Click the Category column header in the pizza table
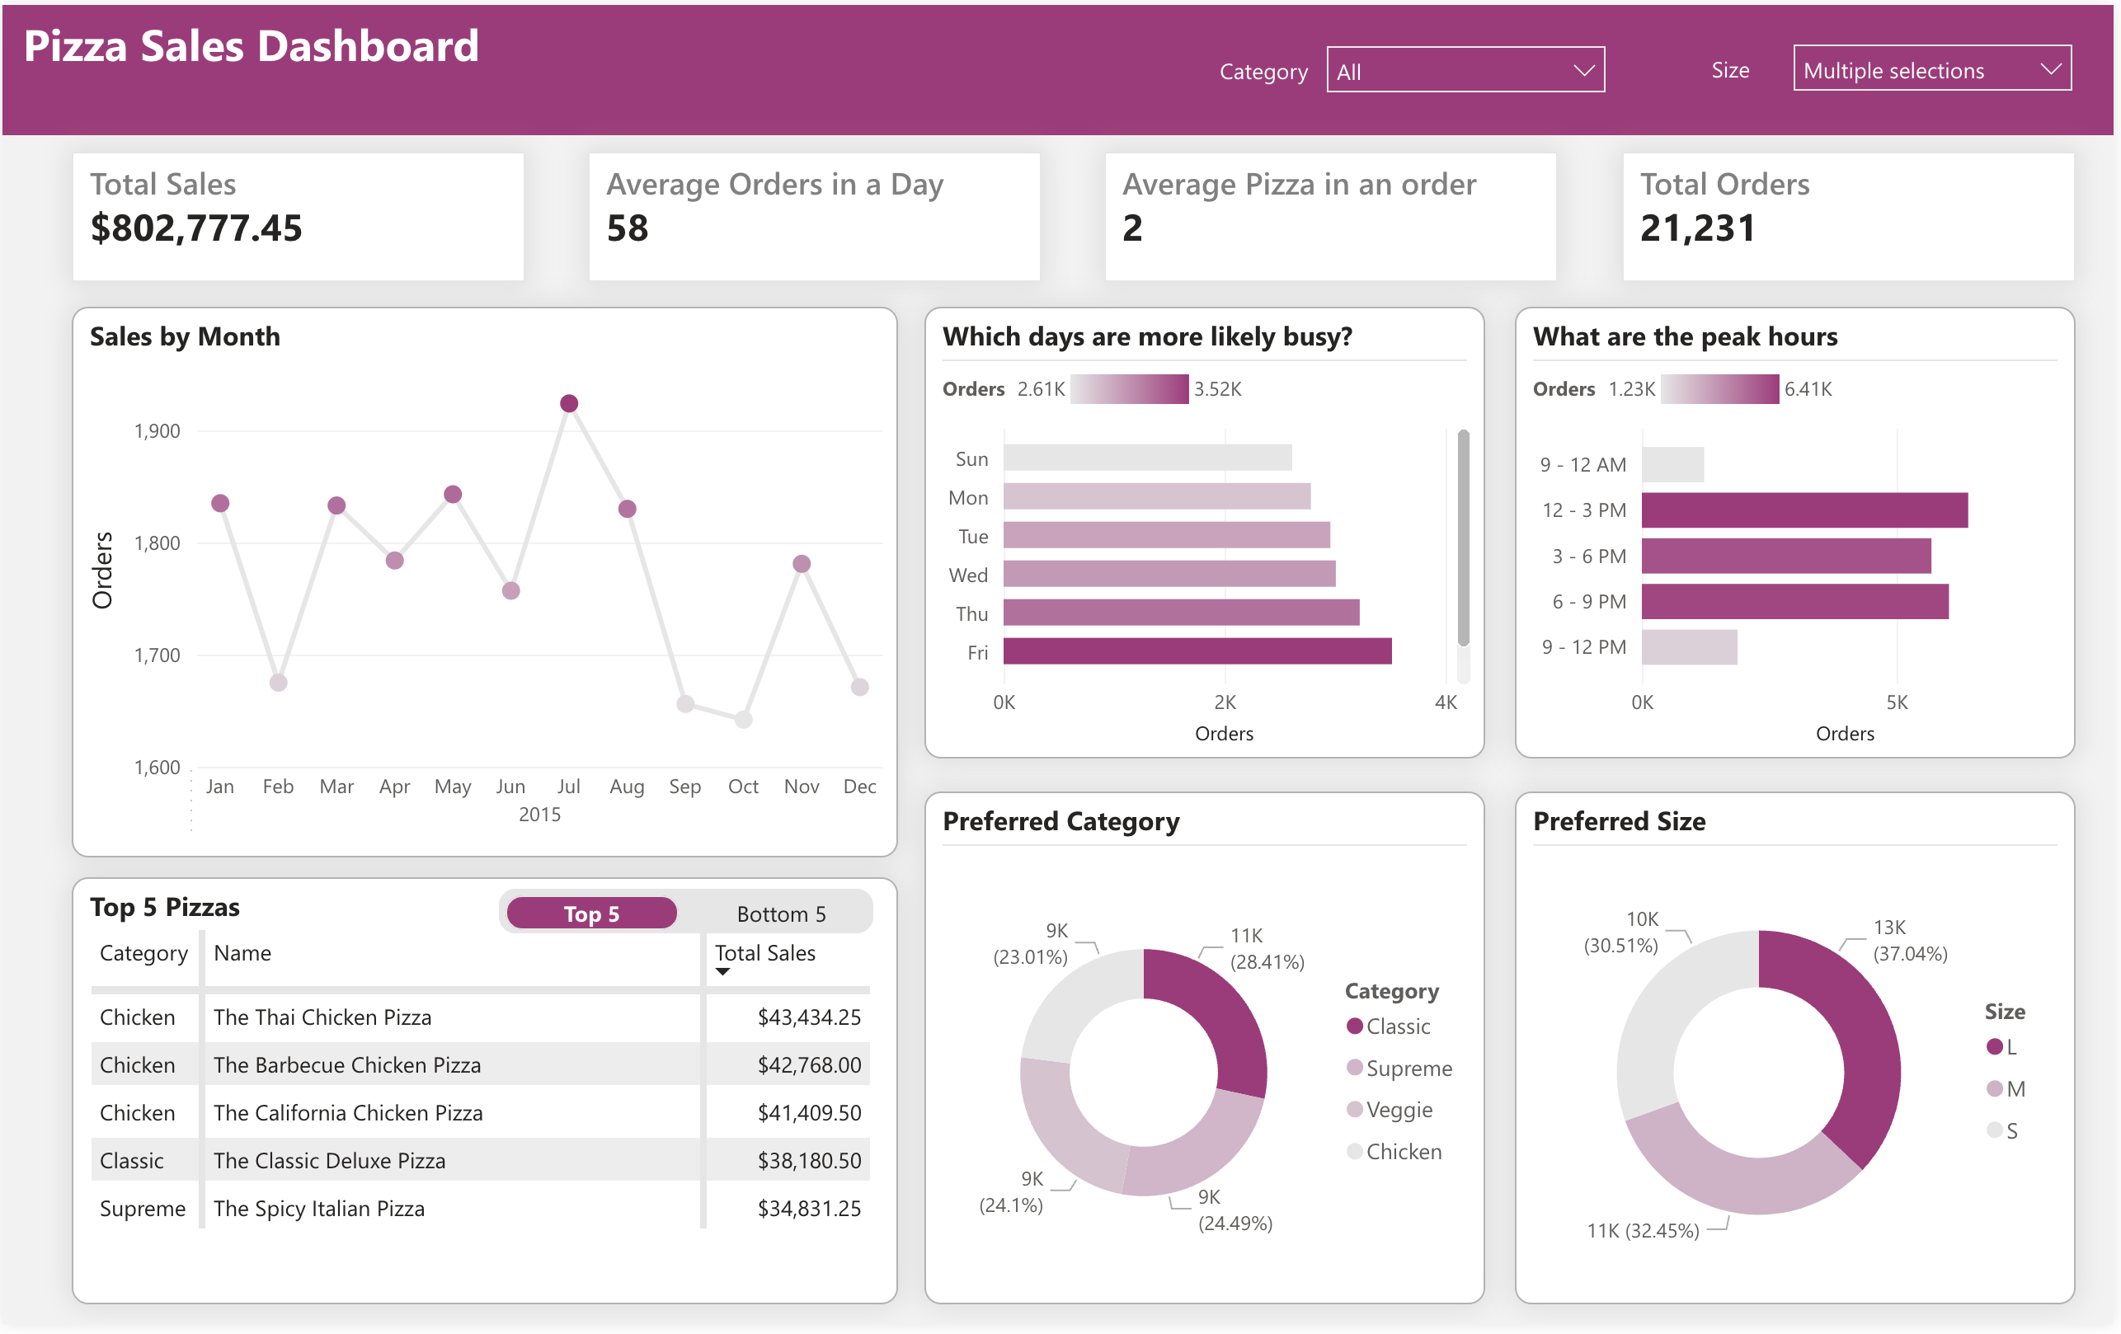This screenshot has height=1334, width=2121. (143, 953)
